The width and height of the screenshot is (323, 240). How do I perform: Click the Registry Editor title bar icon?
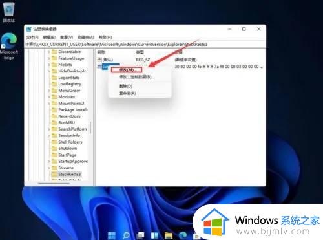pyautogui.click(x=29, y=29)
